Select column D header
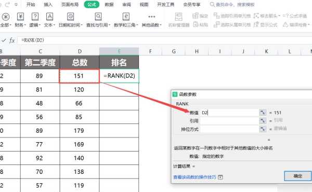 pos(80,51)
